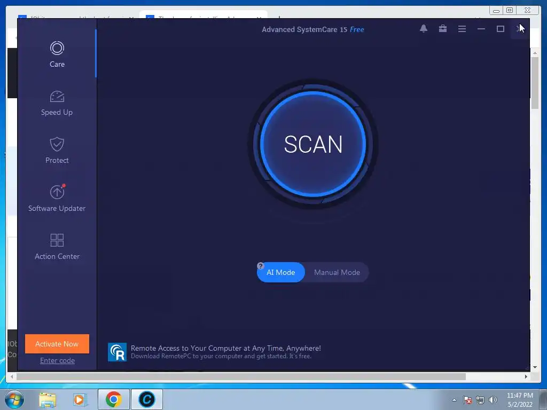
Task: Open notifications bell icon
Action: tap(424, 29)
